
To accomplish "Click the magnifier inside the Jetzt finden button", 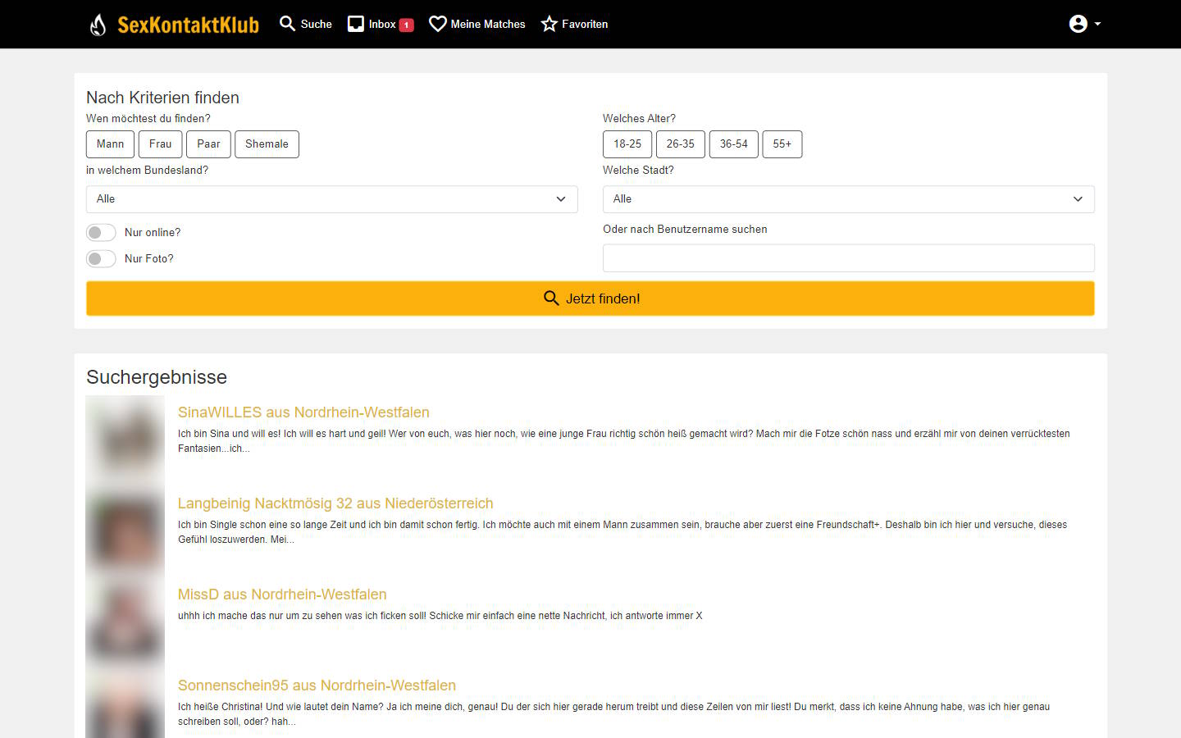I will (x=551, y=298).
